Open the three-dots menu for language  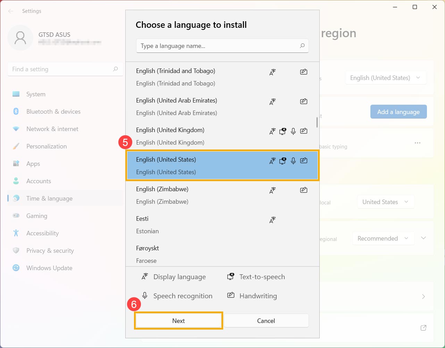pos(418,143)
